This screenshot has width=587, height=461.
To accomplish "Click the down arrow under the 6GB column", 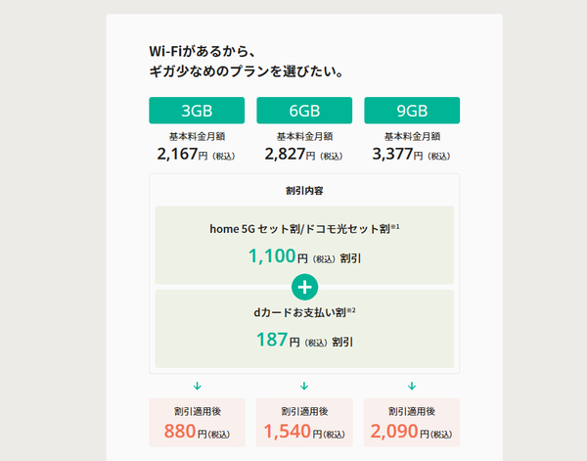I will pos(304,386).
